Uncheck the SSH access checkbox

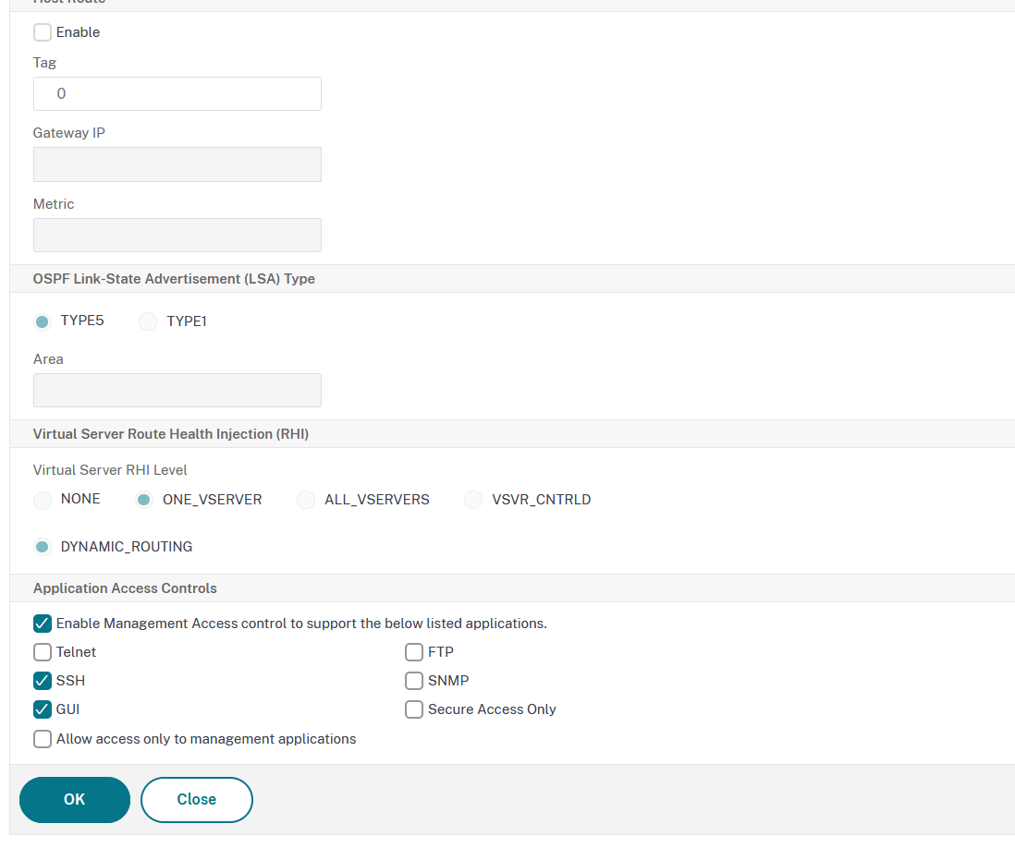click(x=42, y=681)
